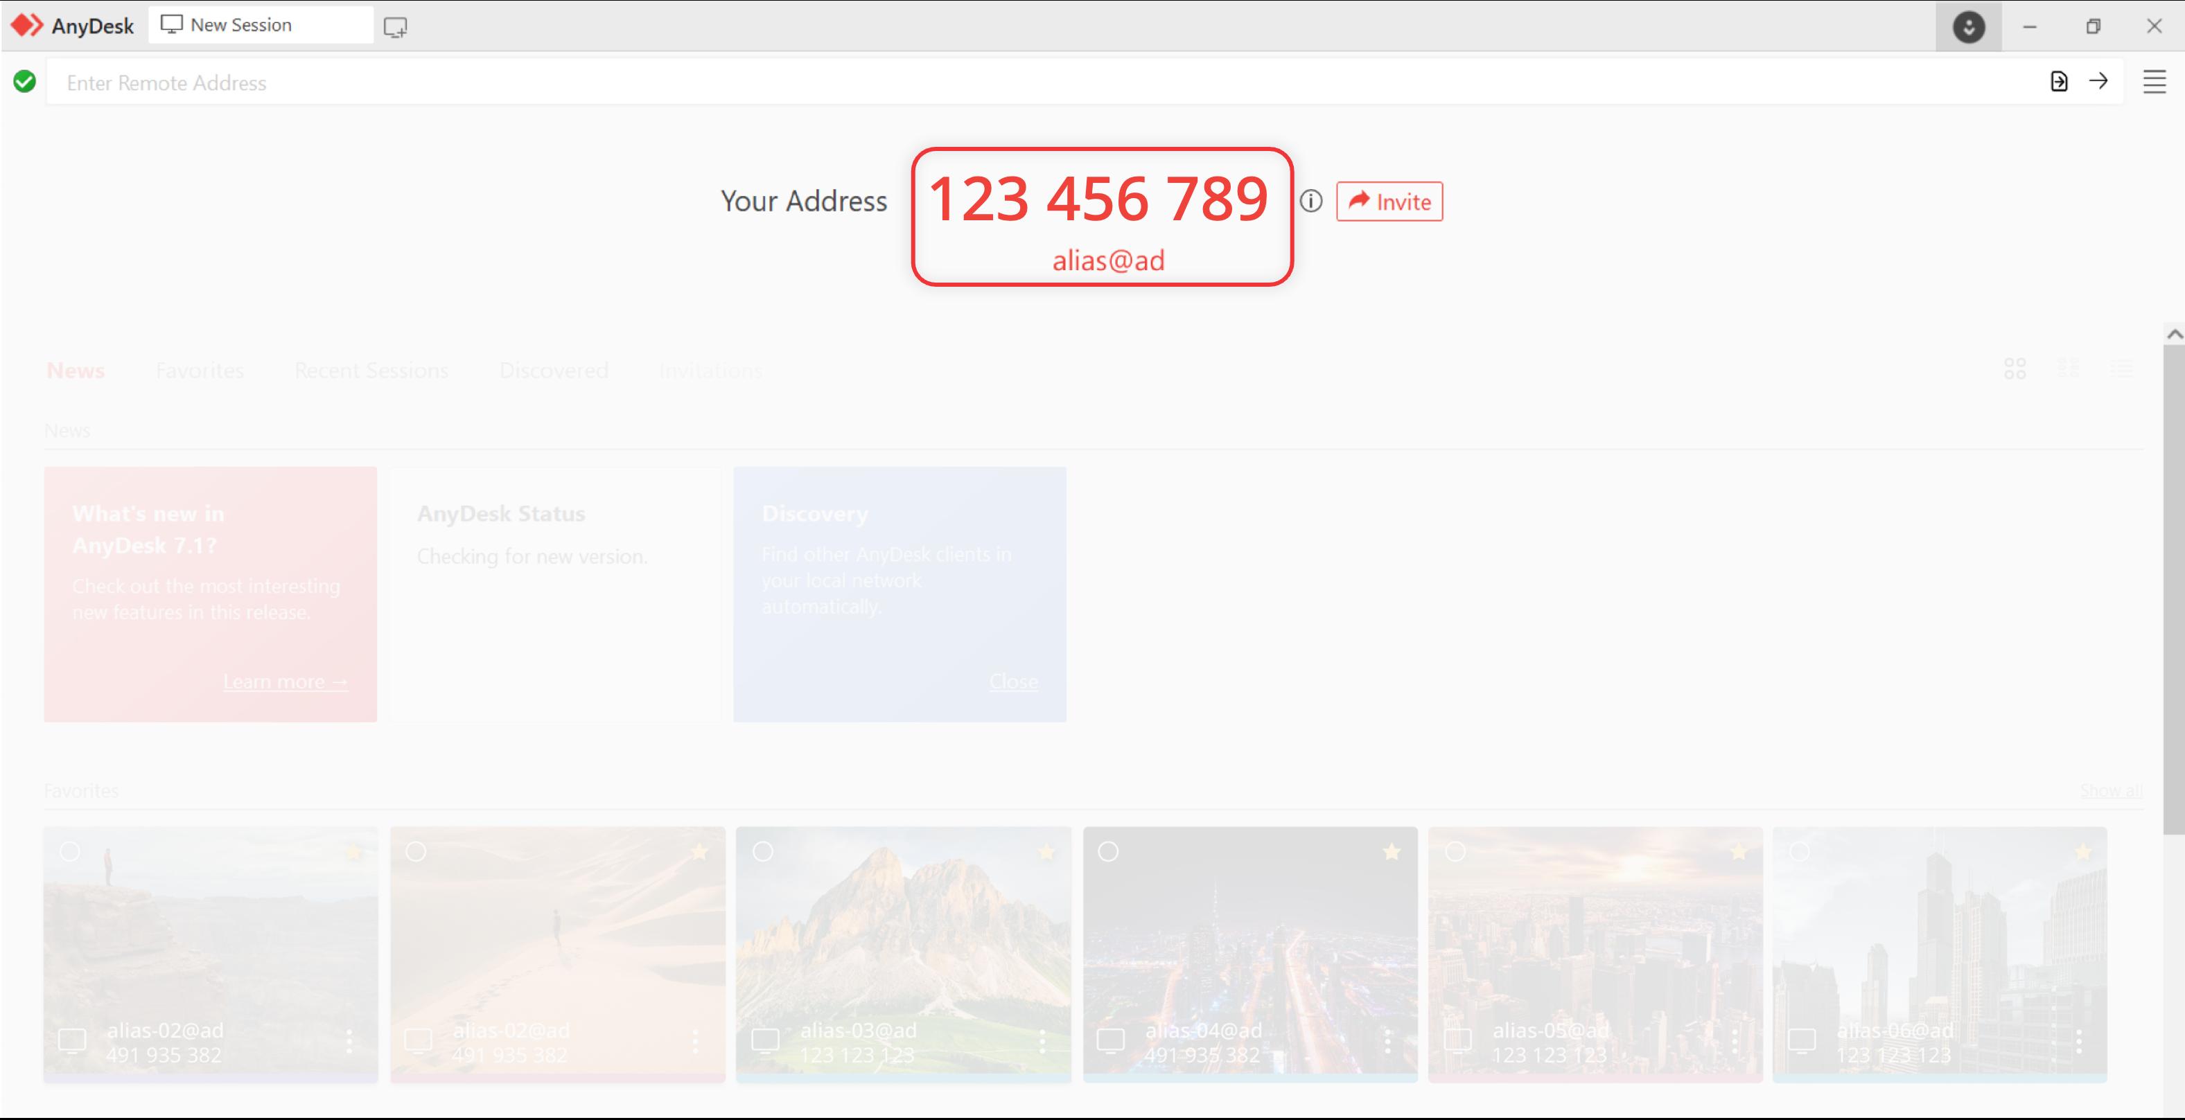This screenshot has height=1120, width=2185.
Task: Click green connection status checkmark icon
Action: pos(24,82)
